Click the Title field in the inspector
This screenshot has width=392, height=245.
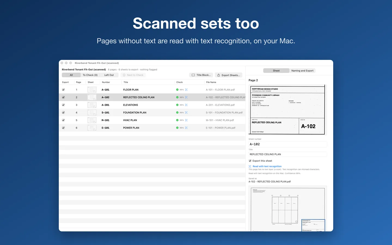[288, 154]
